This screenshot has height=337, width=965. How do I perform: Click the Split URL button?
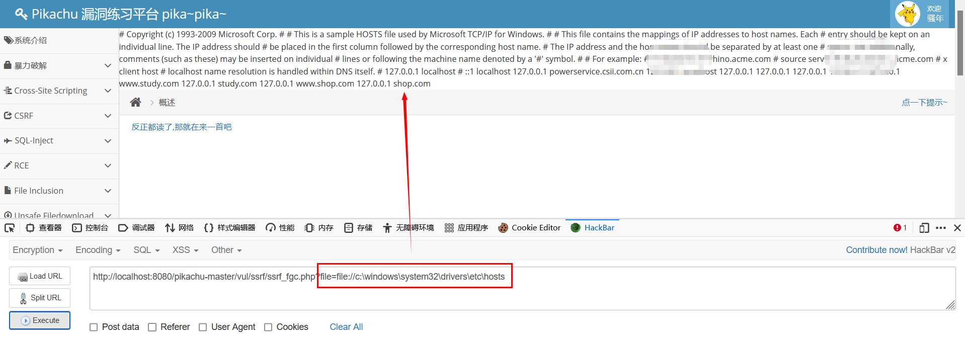click(x=40, y=298)
